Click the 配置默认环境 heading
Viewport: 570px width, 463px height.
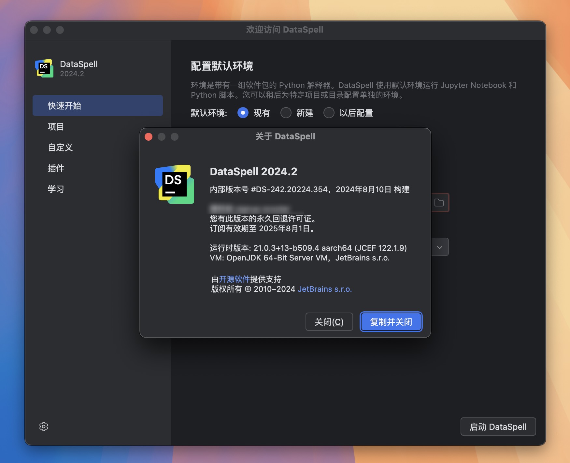222,66
